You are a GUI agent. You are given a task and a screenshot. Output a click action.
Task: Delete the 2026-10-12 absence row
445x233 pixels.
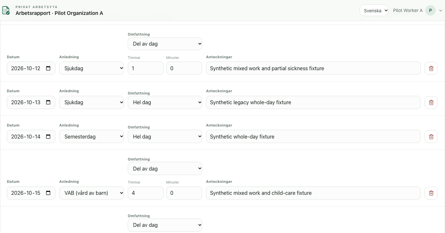[431, 68]
